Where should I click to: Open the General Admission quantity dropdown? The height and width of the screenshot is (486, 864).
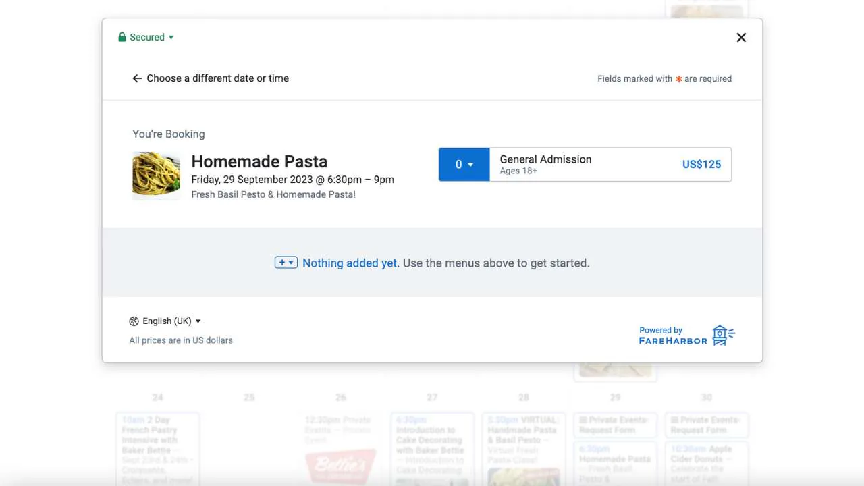(464, 165)
